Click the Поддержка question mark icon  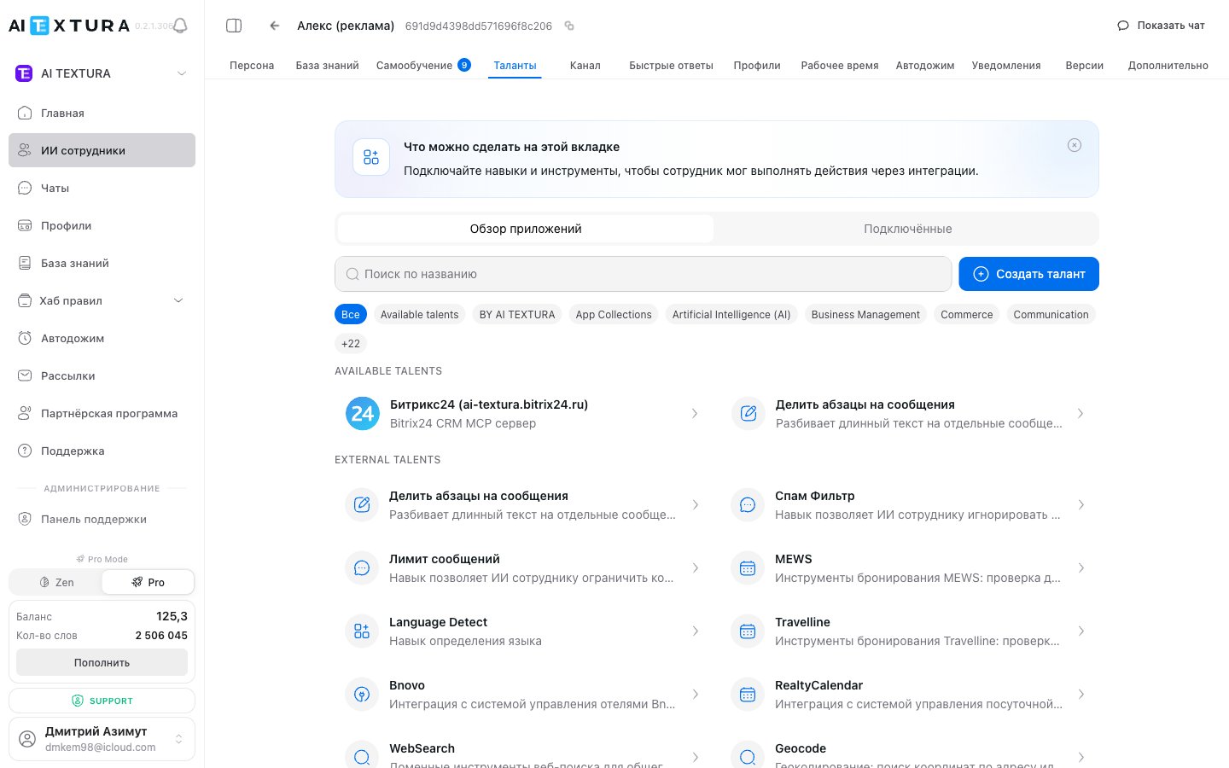[25, 451]
